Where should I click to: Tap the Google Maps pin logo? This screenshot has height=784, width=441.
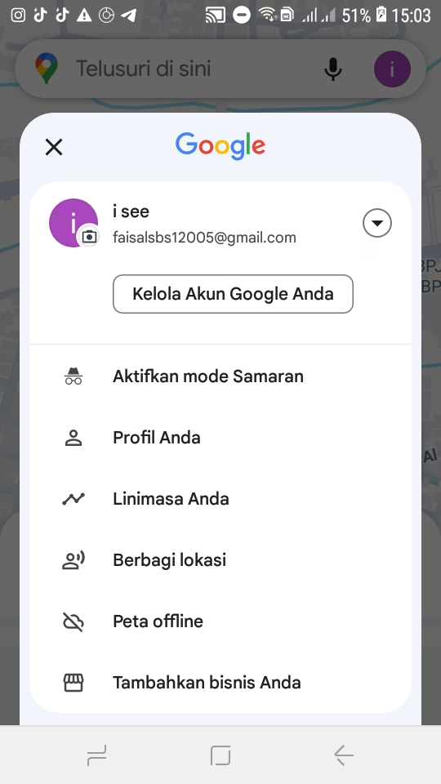[47, 69]
